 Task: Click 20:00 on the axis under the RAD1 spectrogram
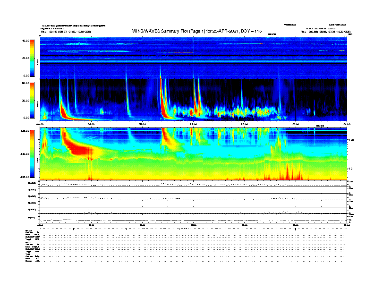(x=296, y=124)
